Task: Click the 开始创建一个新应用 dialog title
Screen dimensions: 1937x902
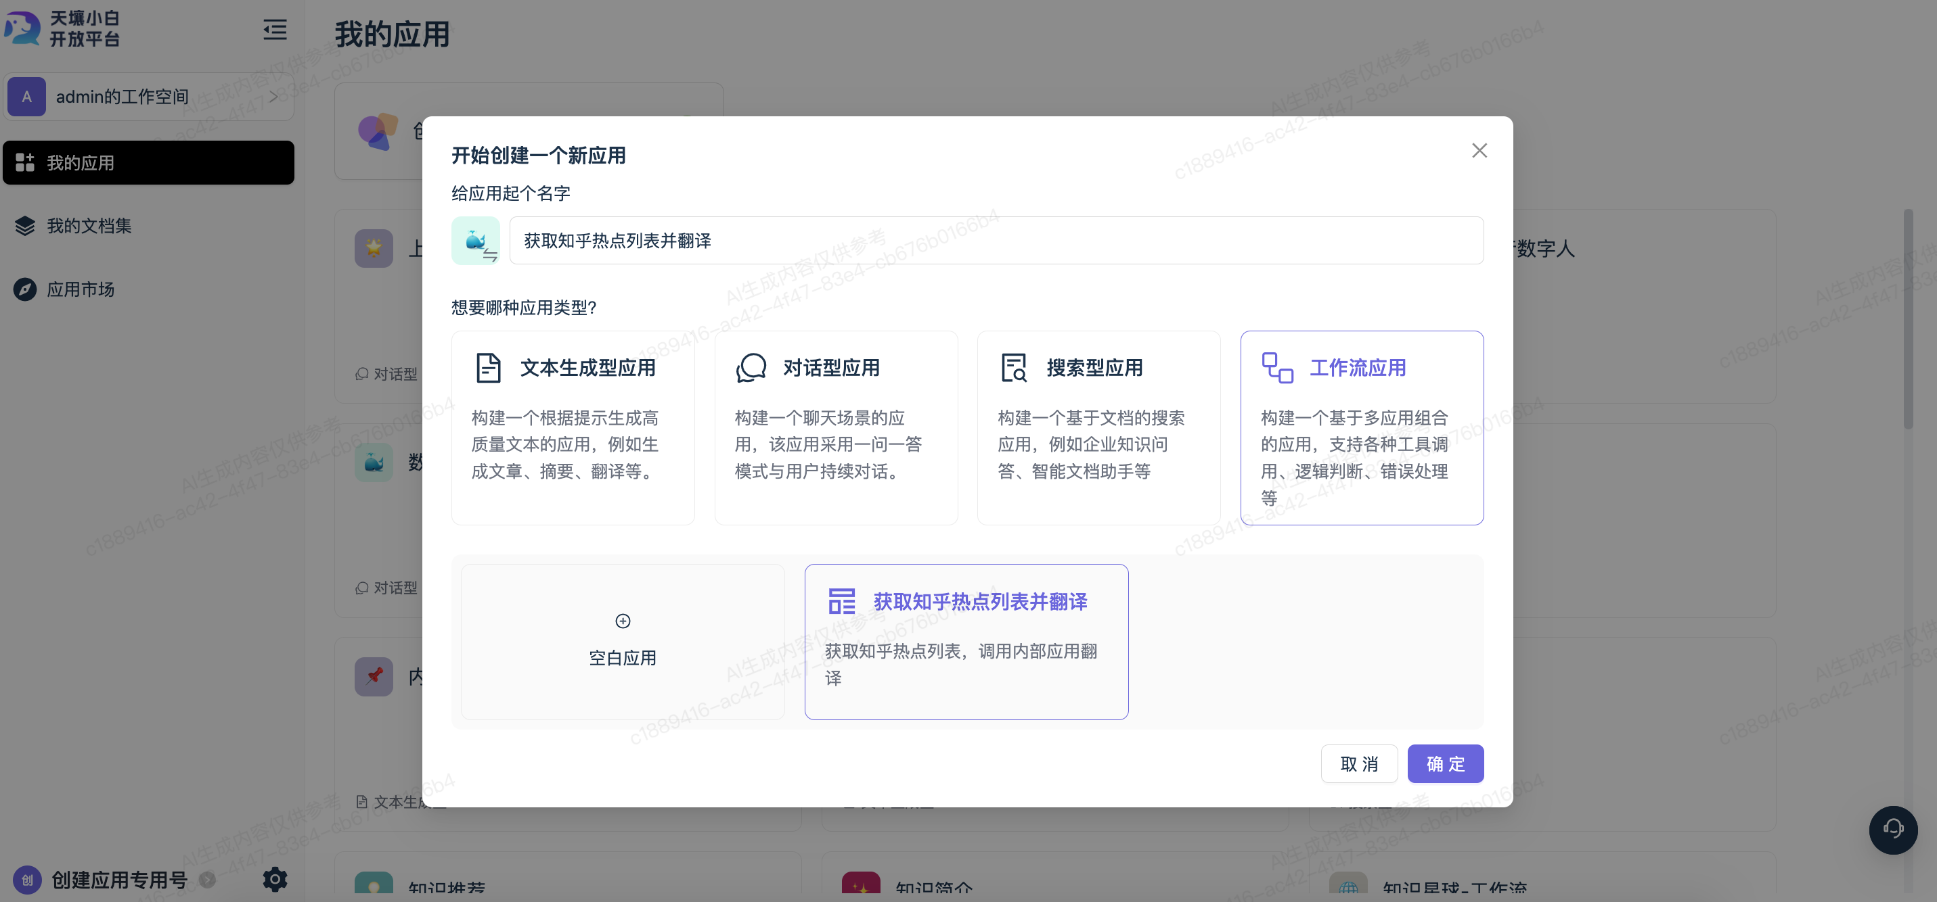Action: point(538,156)
